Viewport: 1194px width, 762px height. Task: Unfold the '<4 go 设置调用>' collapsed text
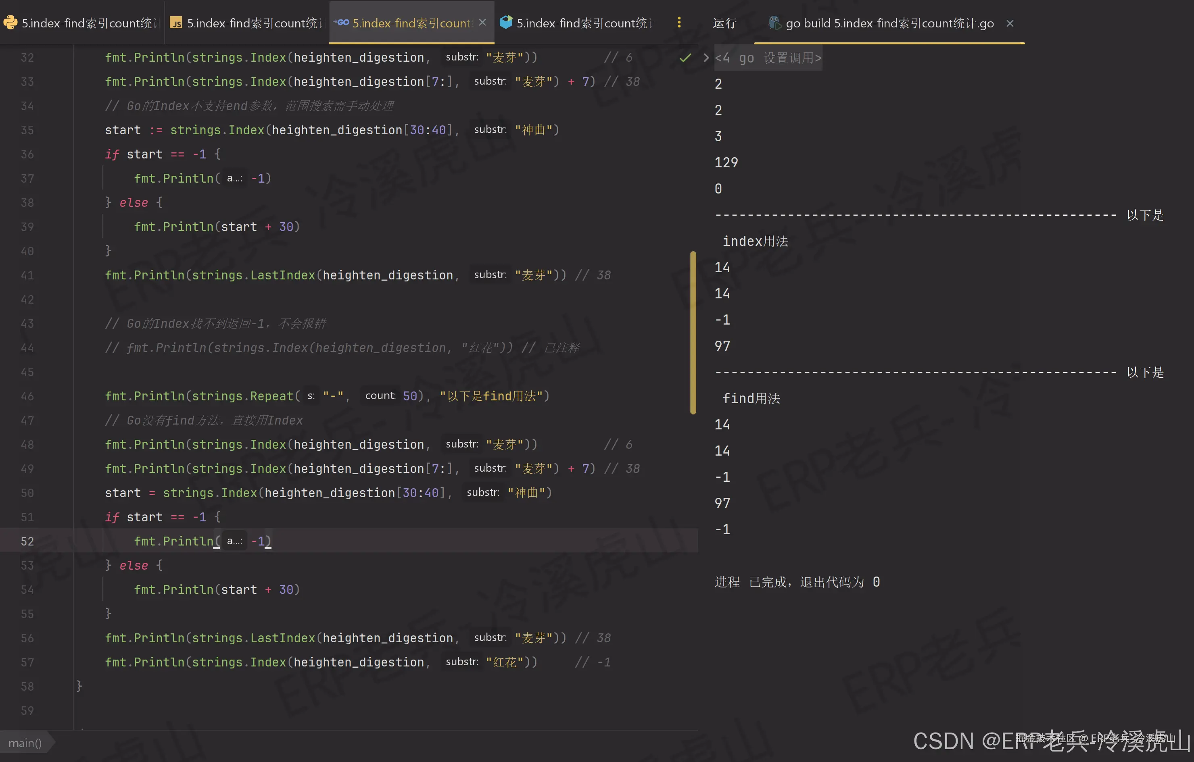[x=768, y=58]
